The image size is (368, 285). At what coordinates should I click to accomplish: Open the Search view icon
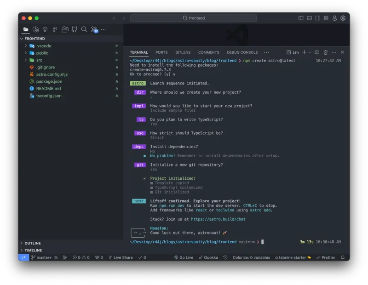pos(84,29)
